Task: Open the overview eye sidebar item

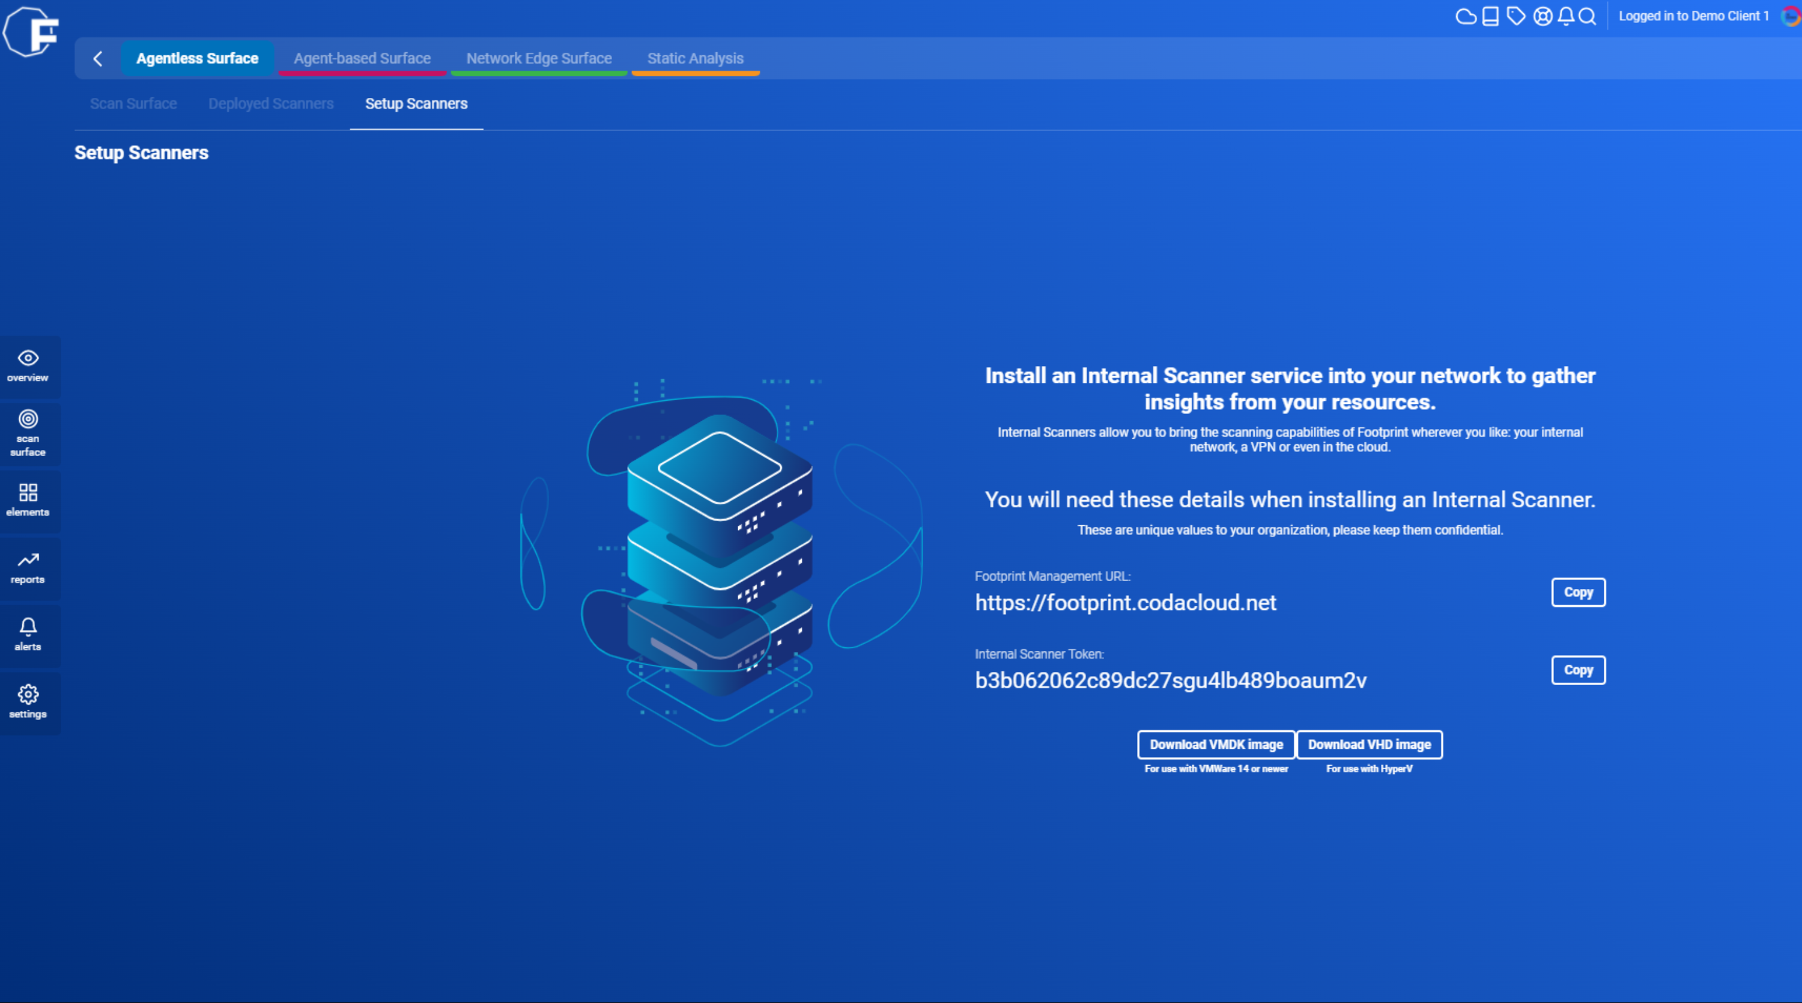Action: (28, 366)
